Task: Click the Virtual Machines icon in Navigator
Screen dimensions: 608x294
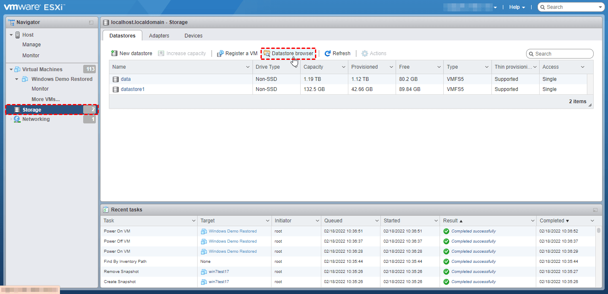Action: click(x=17, y=69)
